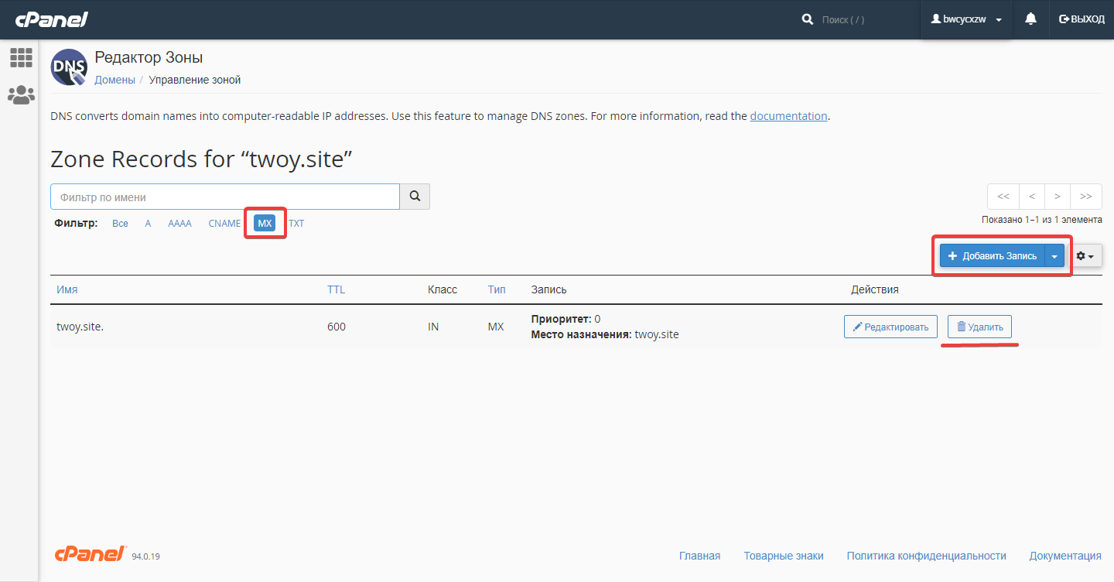Select the MX record filter
Viewport: 1114px width, 582px height.
(x=265, y=223)
